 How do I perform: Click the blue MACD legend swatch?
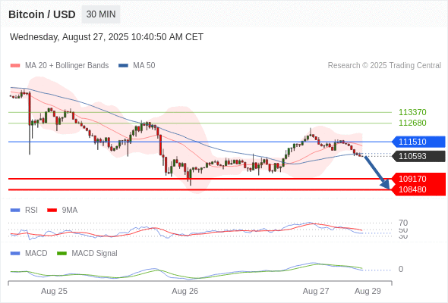15,253
